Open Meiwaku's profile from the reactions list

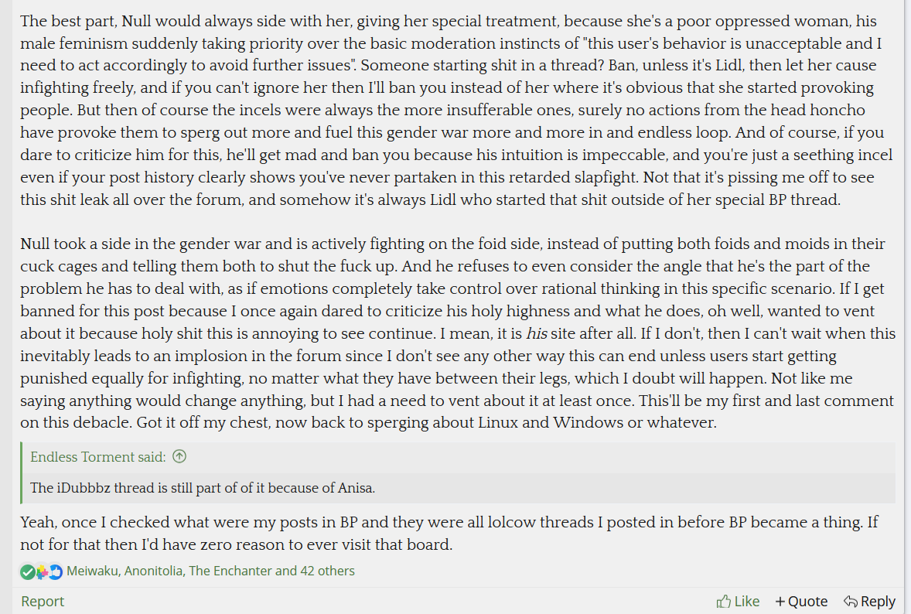pyautogui.click(x=93, y=571)
